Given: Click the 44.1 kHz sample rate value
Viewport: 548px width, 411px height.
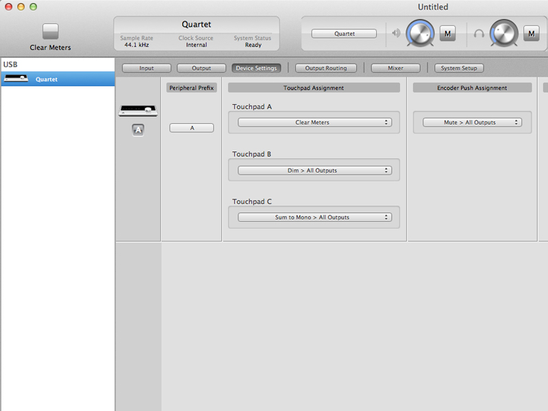Looking at the screenshot, I should 136,45.
